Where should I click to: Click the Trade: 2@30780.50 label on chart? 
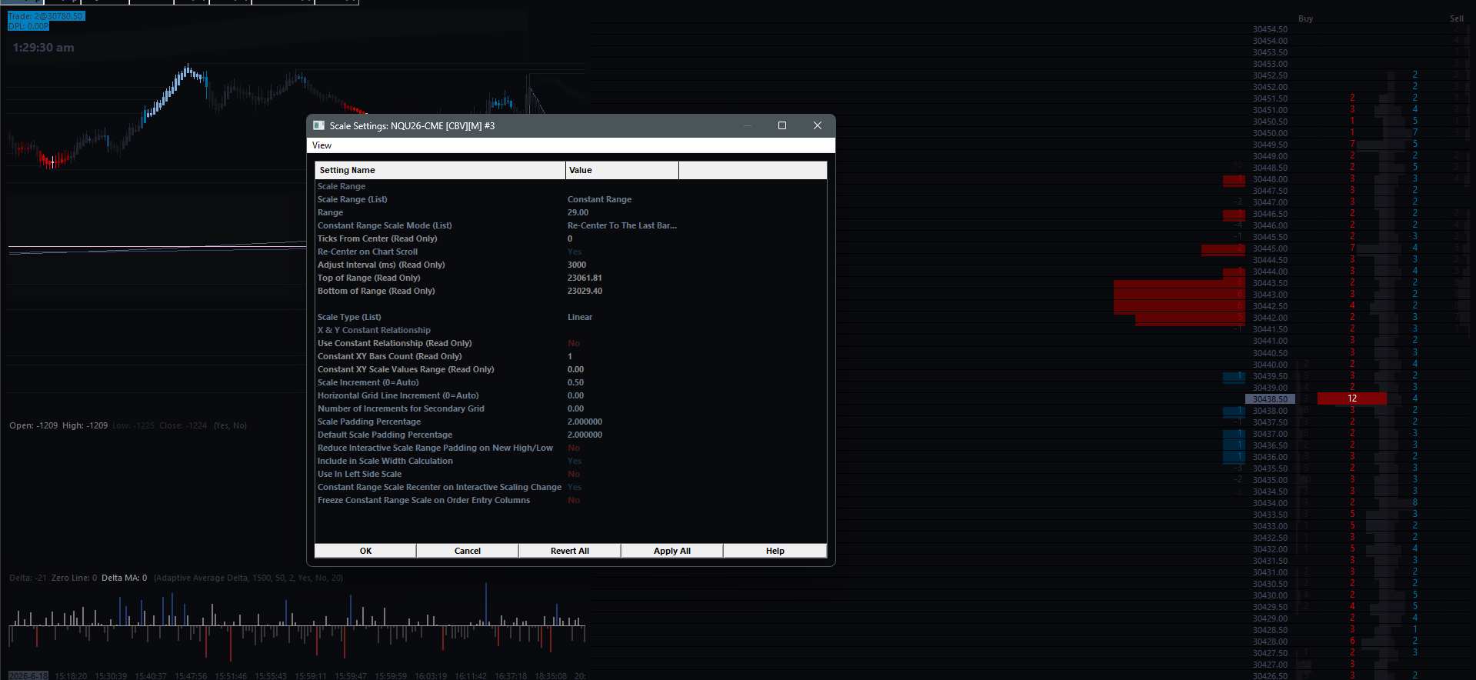click(46, 16)
